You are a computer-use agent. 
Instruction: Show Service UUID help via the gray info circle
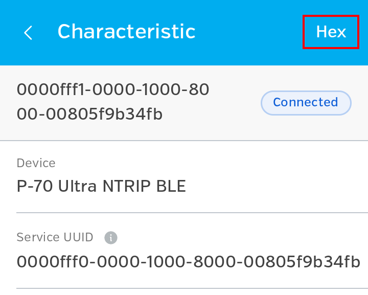pos(111,238)
